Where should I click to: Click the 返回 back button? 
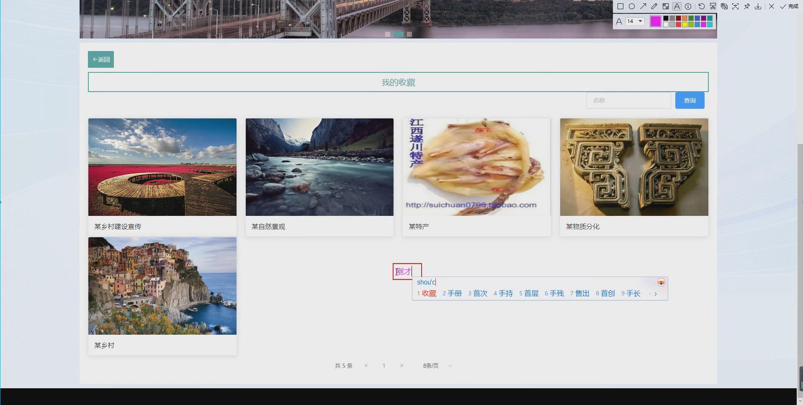100,59
